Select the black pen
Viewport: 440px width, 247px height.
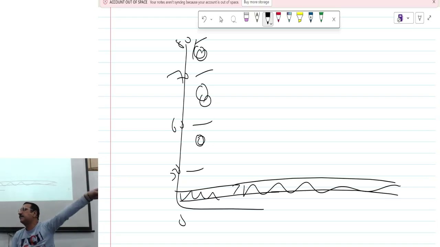pos(267,18)
